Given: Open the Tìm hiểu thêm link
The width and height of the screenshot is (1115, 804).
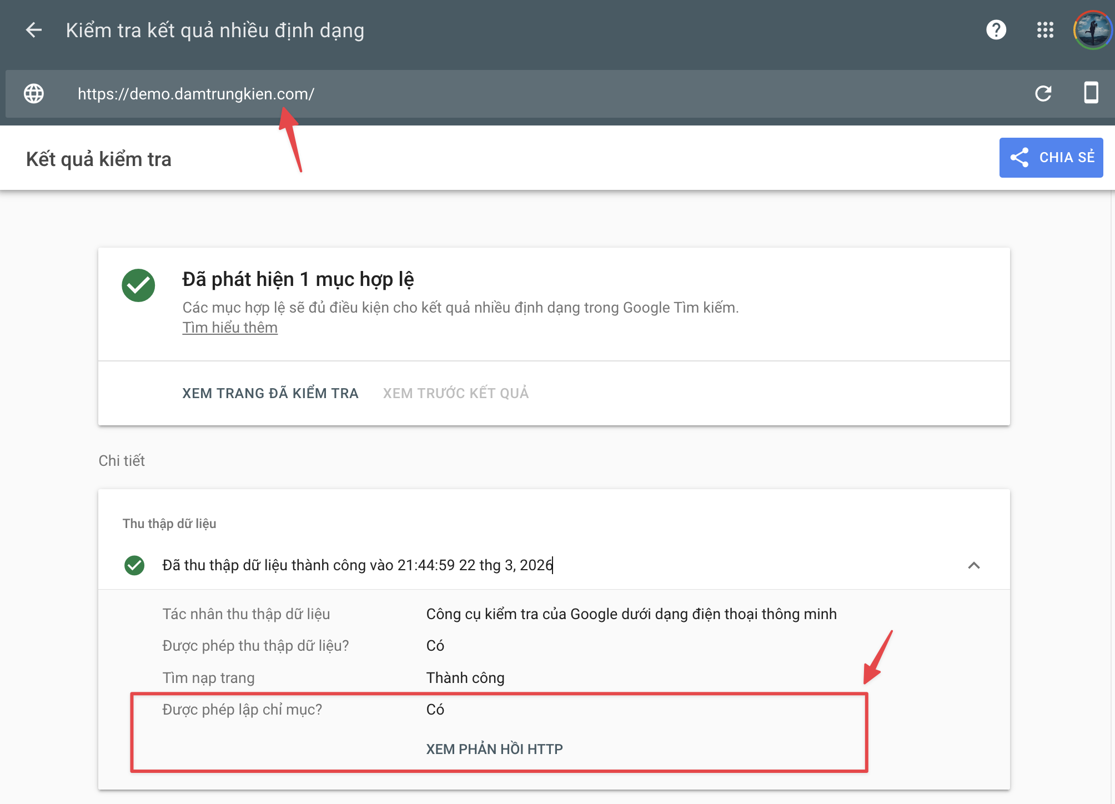Looking at the screenshot, I should click(230, 328).
